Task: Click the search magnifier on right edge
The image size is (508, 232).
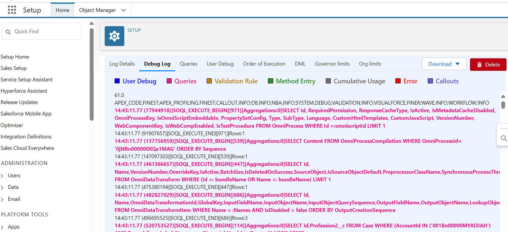Action: click(503, 138)
